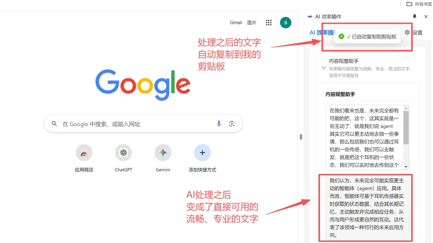Open the green S account avatar
Image resolution: width=433 pixels, height=243 pixels.
(285, 22)
